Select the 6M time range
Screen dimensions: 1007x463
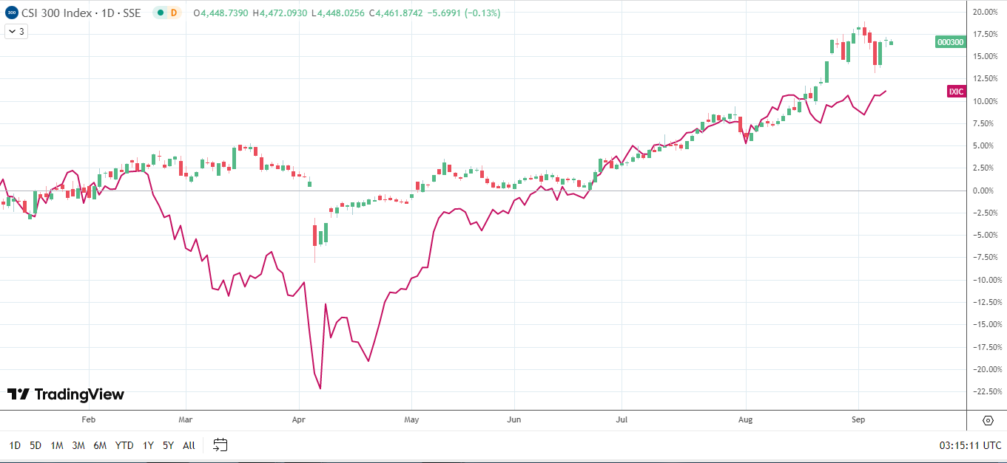pyautogui.click(x=100, y=445)
